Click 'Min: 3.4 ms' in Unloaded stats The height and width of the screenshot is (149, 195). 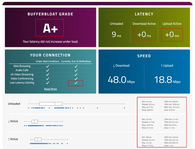click(x=147, y=102)
